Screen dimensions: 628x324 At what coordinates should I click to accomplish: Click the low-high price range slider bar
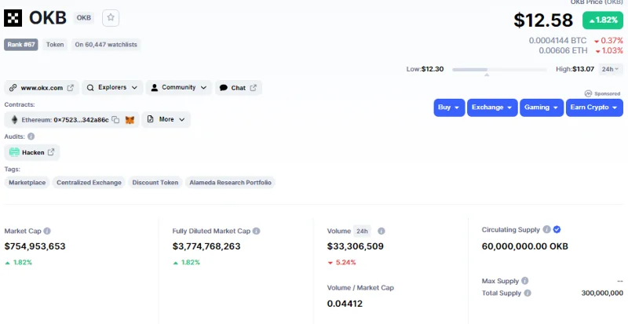pos(499,70)
